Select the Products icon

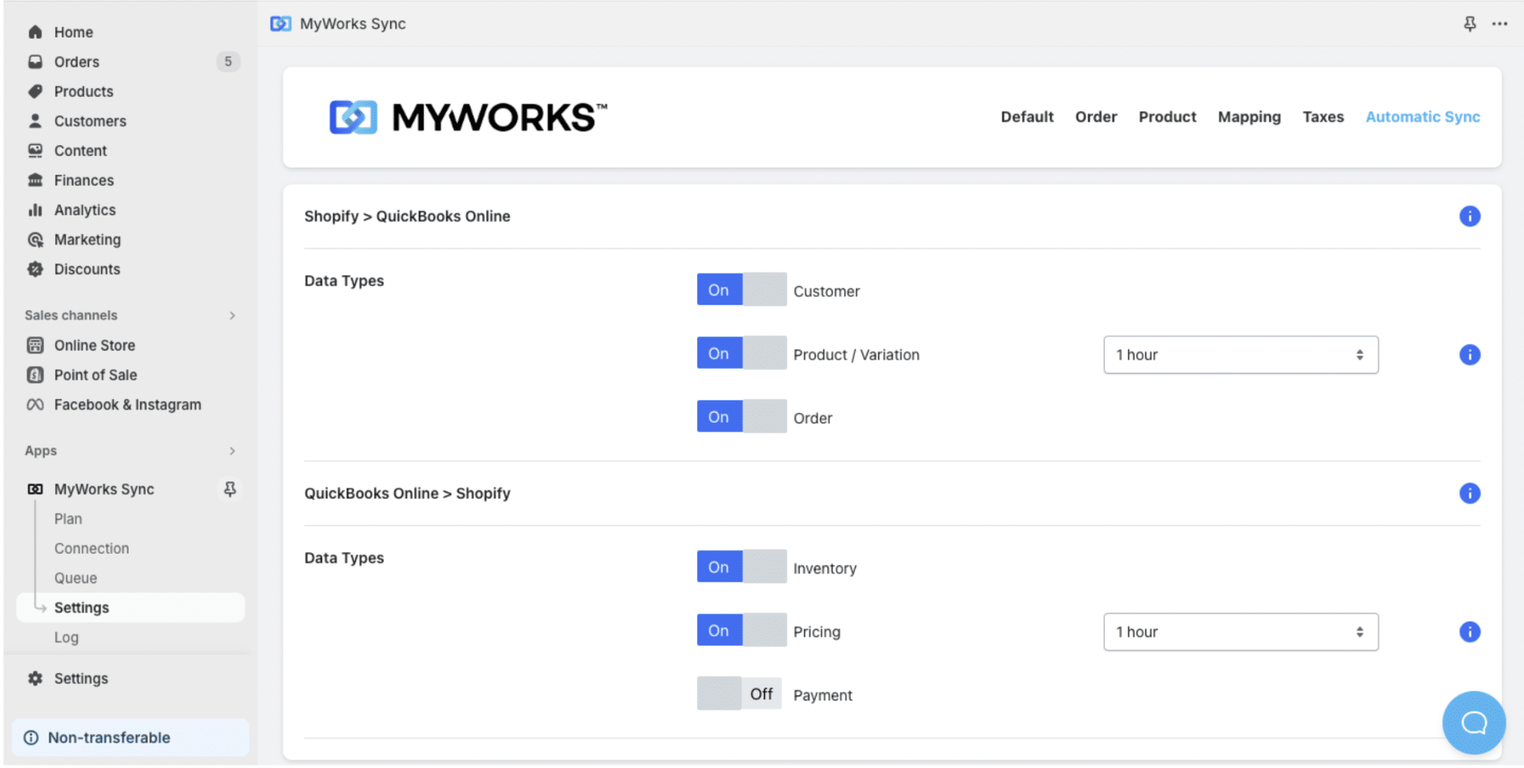tap(34, 91)
